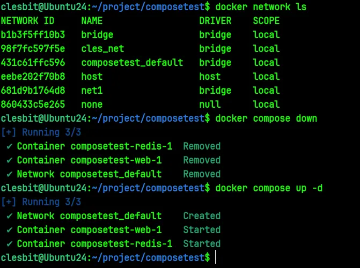Screen dimensions: 360x268
Task: Click the checkmark beside Network composetest_default Removed
Action: [x=9, y=174]
